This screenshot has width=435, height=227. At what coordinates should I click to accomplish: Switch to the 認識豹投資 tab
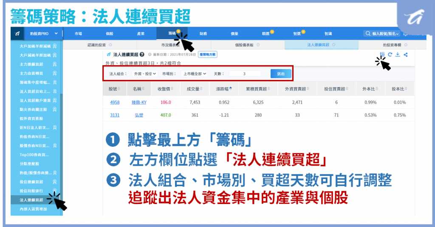[96, 45]
